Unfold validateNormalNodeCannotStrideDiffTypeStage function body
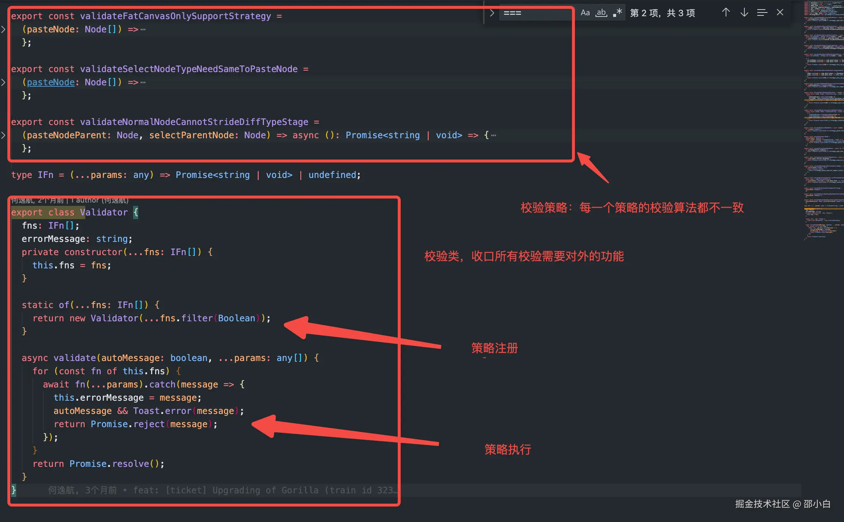The height and width of the screenshot is (522, 844). click(3, 135)
